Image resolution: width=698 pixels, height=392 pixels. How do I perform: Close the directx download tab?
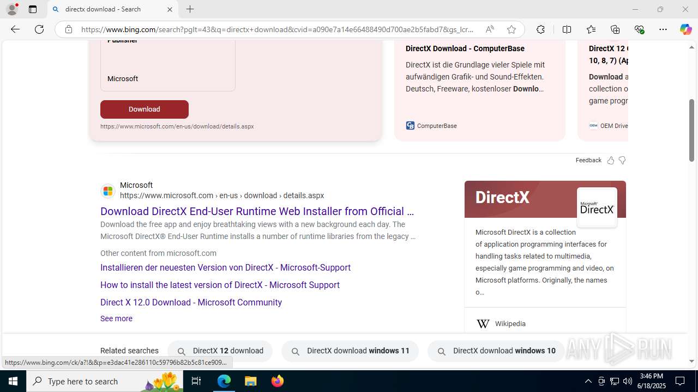pos(170,9)
